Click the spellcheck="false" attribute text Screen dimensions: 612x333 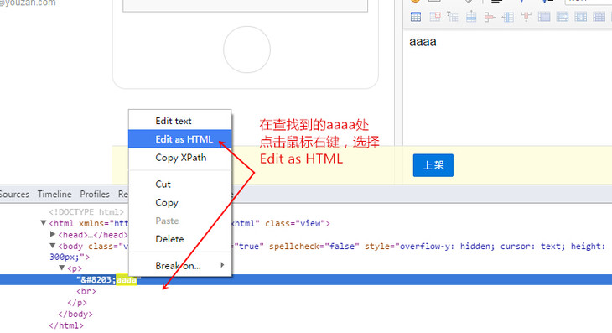pos(314,247)
